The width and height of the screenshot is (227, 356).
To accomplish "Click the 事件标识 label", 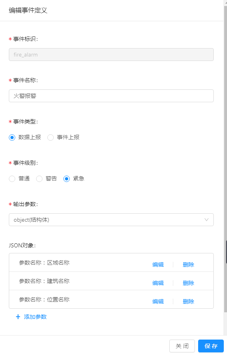I will click(x=25, y=39).
